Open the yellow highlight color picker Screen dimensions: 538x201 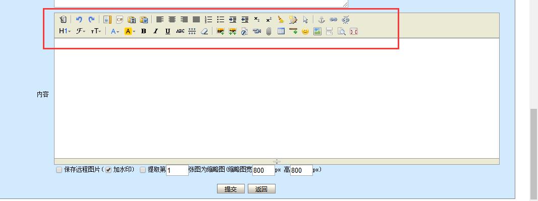130,31
